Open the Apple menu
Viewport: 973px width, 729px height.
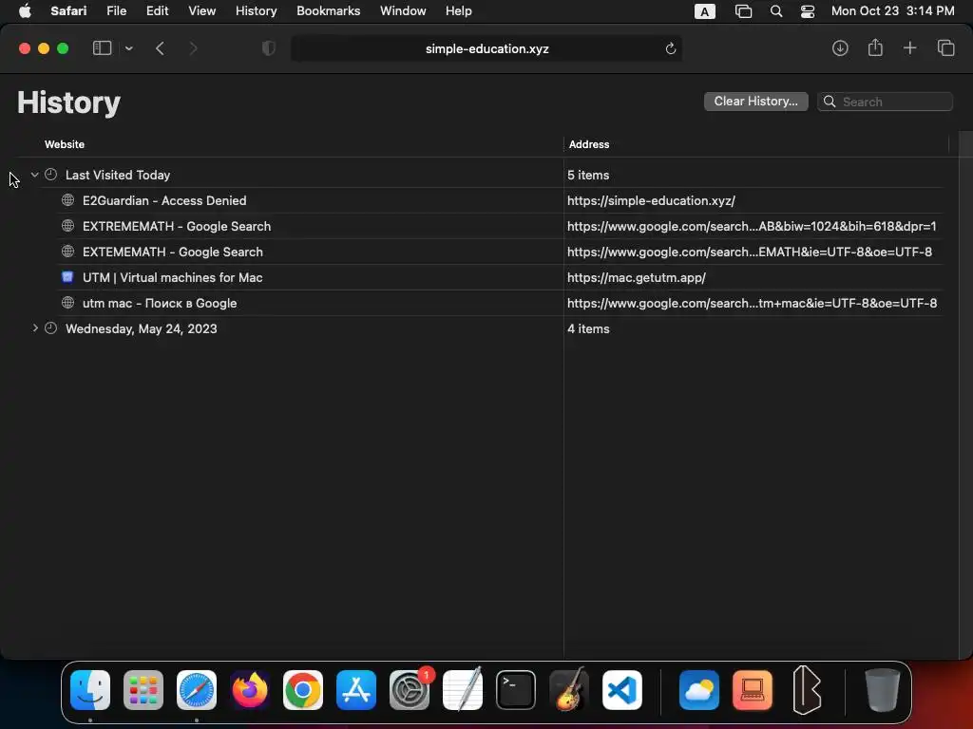(x=25, y=11)
